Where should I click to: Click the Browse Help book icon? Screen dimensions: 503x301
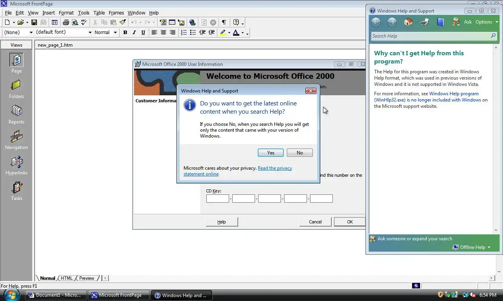coord(440,22)
